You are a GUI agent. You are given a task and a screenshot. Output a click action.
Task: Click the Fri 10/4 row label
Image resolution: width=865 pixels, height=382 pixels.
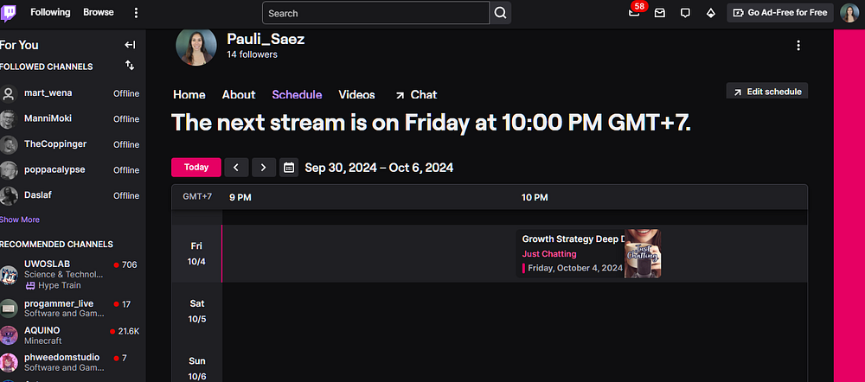(x=196, y=253)
